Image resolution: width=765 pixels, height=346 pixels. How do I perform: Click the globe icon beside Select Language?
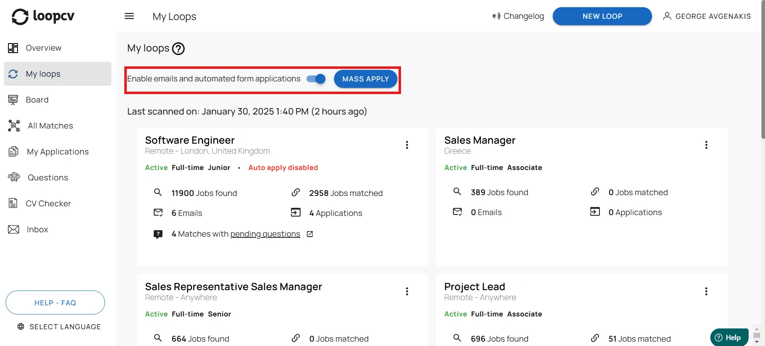(x=21, y=326)
